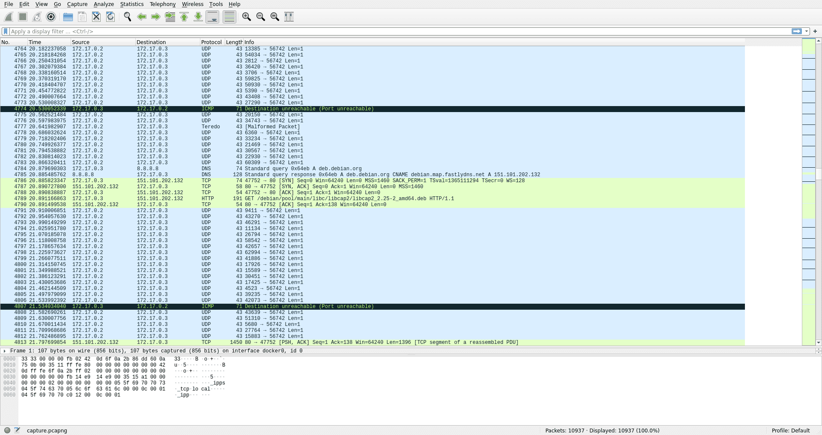Sort packets by Protocol column header
This screenshot has height=435, width=822.
point(211,42)
